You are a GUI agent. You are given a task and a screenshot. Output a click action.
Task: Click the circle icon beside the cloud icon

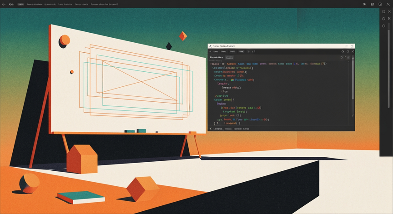click(x=348, y=51)
